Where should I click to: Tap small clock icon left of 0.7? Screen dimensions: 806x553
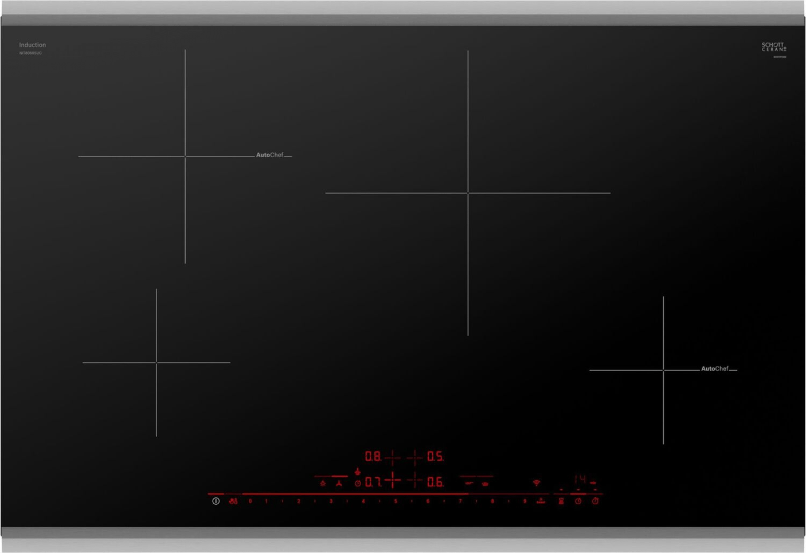click(358, 484)
